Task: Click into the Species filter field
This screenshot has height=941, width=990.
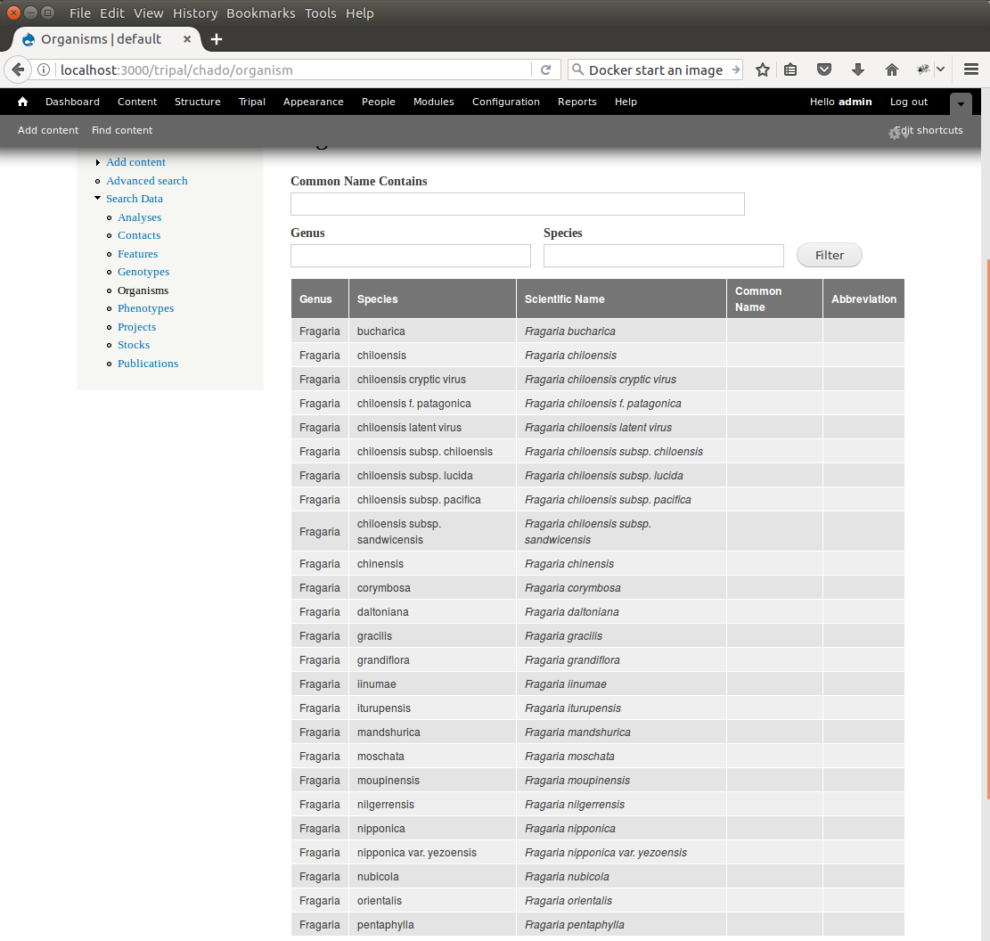Action: point(663,256)
